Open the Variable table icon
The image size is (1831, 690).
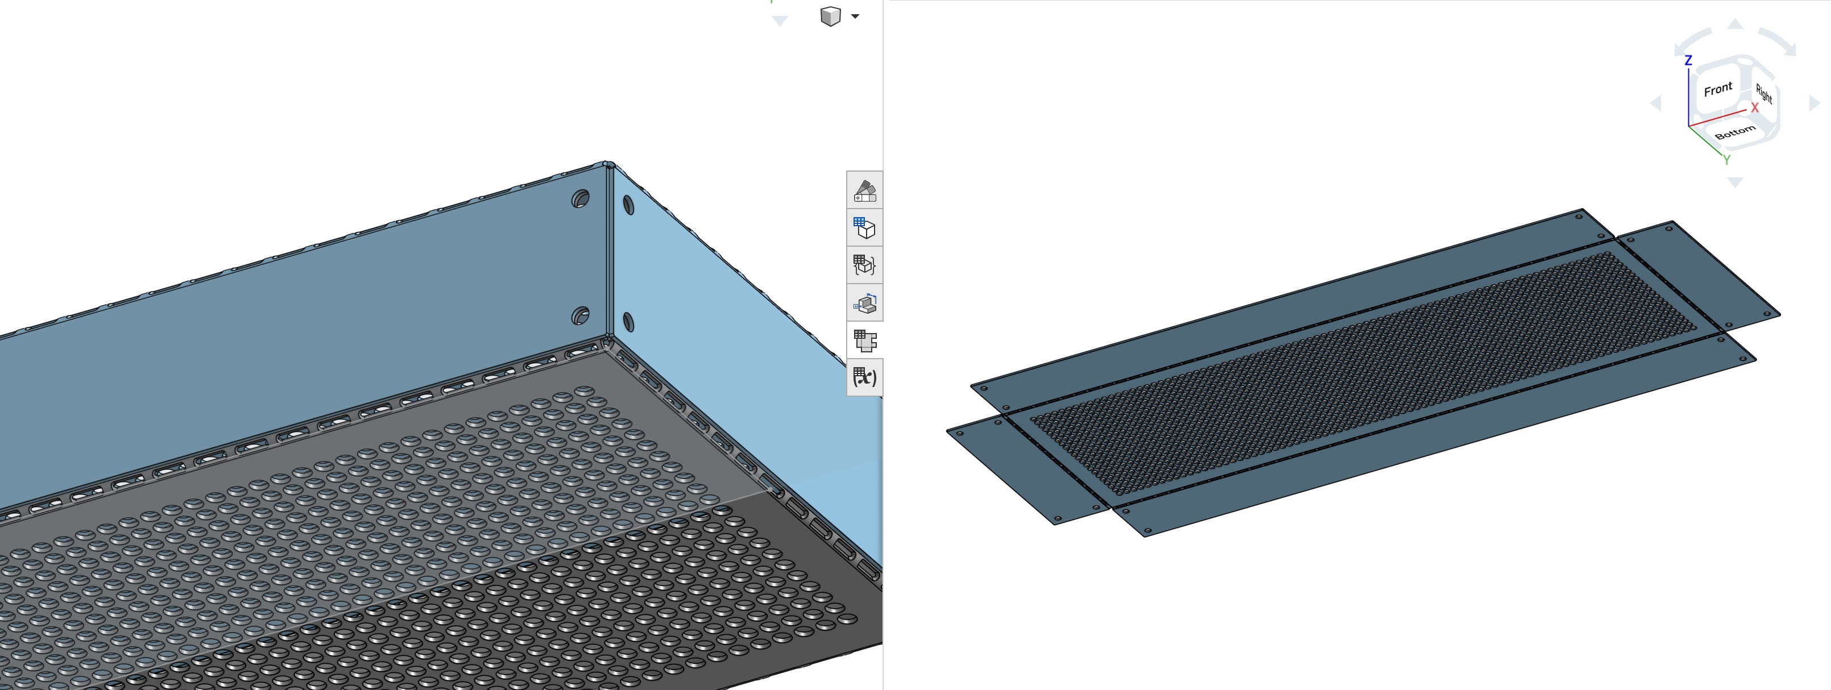pos(864,377)
